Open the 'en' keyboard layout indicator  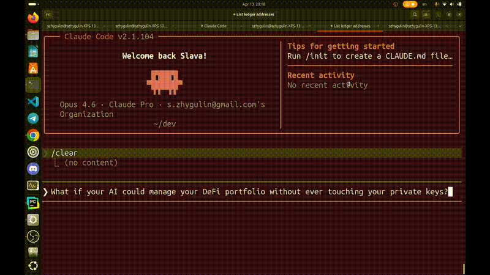tap(424, 4)
